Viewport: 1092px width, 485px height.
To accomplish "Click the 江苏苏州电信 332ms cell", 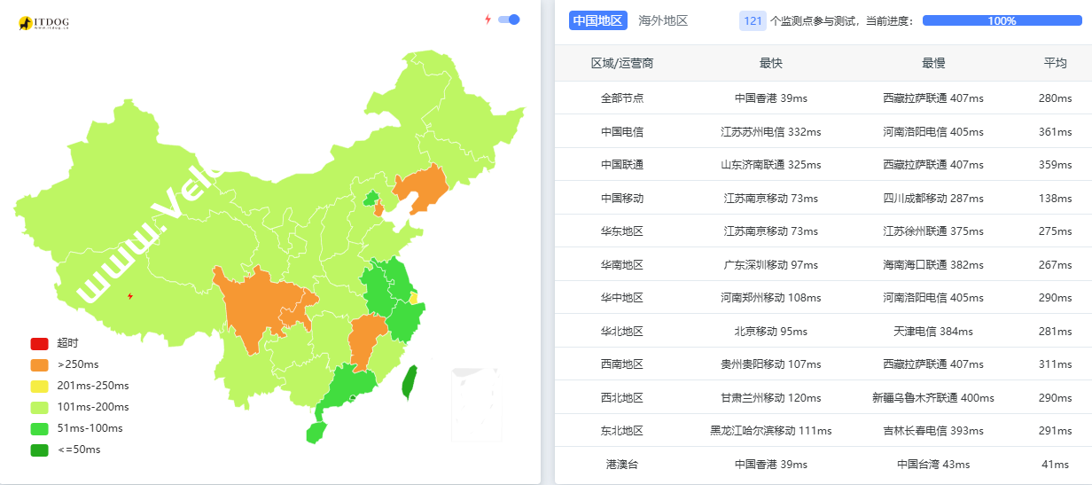I will (771, 131).
